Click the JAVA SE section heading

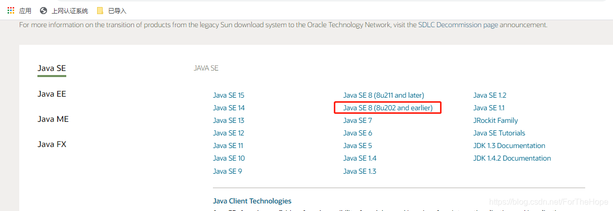(x=206, y=68)
